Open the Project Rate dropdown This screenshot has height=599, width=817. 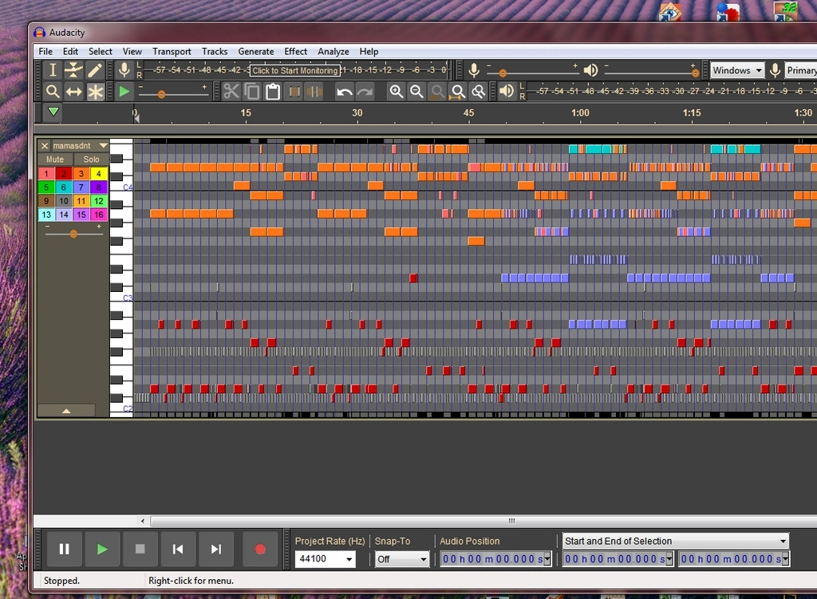pos(349,559)
